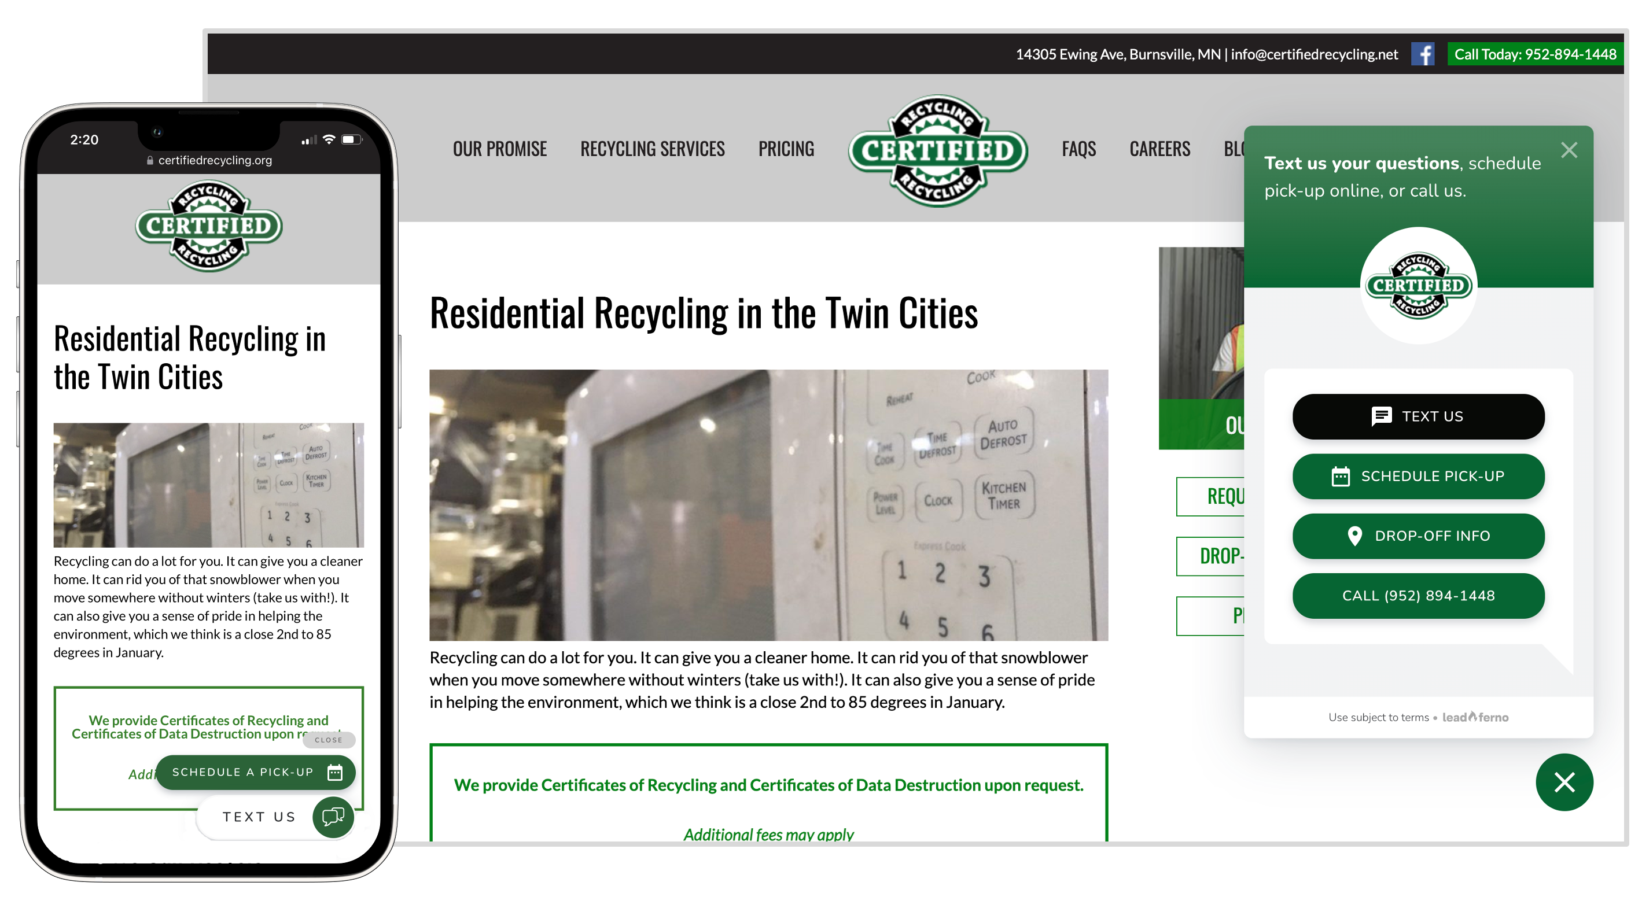1642x908 pixels.
Task: Expand the FAQs navigation section
Action: [1077, 146]
